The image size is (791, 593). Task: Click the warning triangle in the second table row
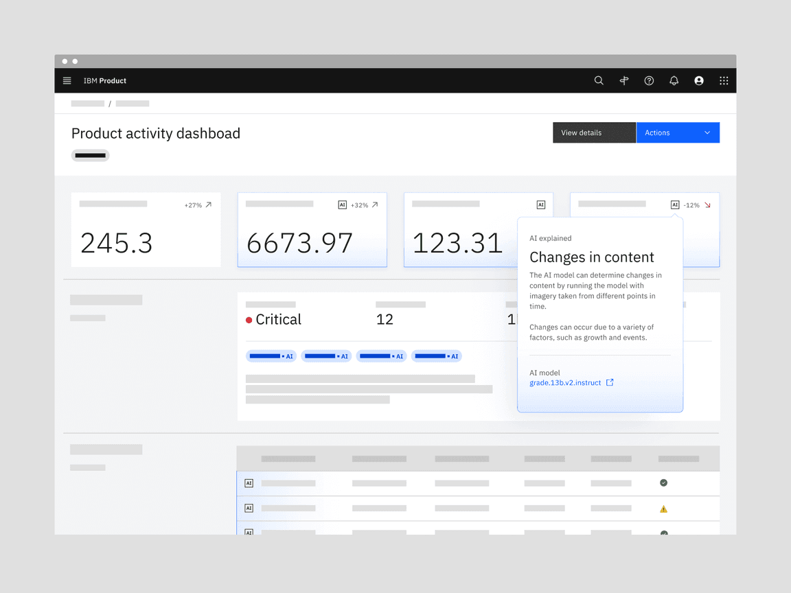coord(663,508)
